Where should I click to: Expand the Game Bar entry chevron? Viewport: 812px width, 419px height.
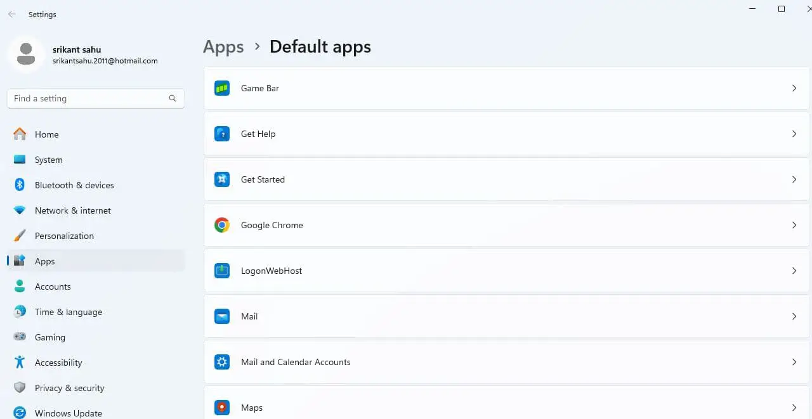794,88
